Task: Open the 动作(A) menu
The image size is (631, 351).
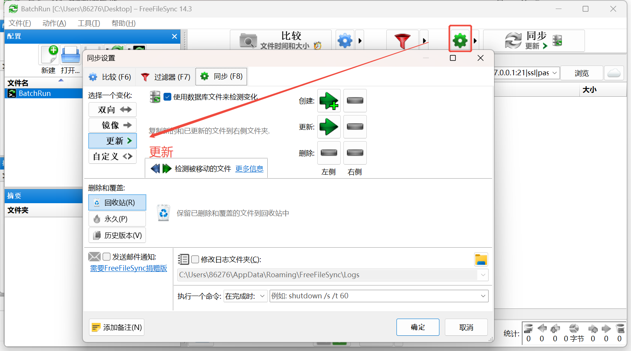Action: (54, 23)
